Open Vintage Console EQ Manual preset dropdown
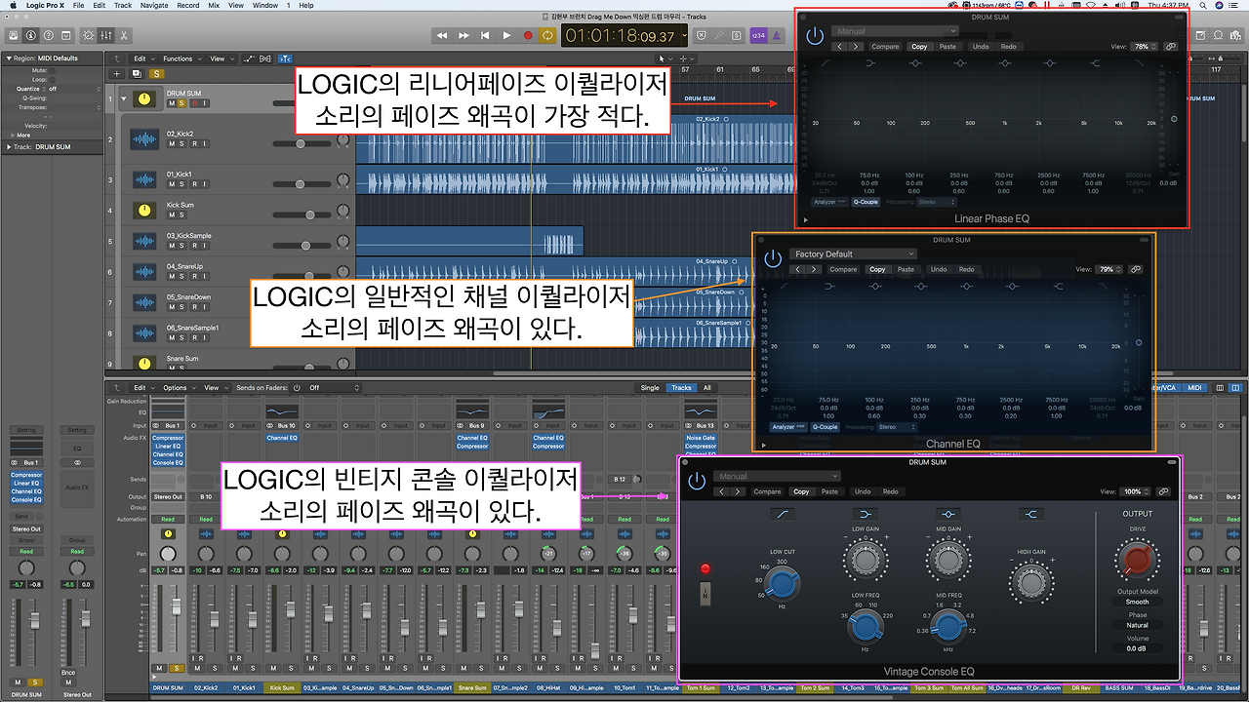1249x702 pixels. tap(777, 476)
